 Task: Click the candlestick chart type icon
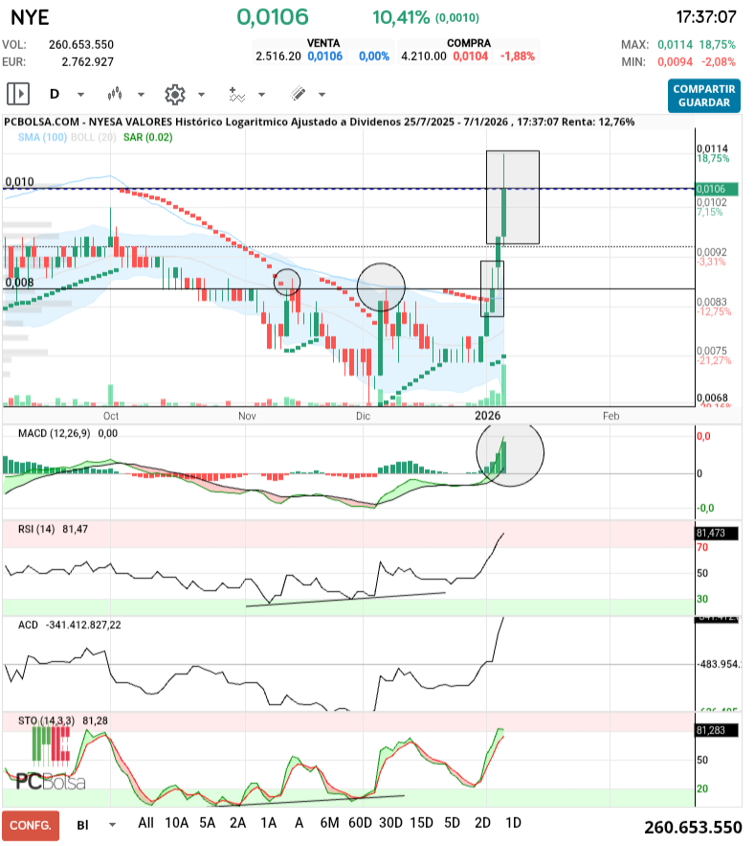(x=117, y=94)
